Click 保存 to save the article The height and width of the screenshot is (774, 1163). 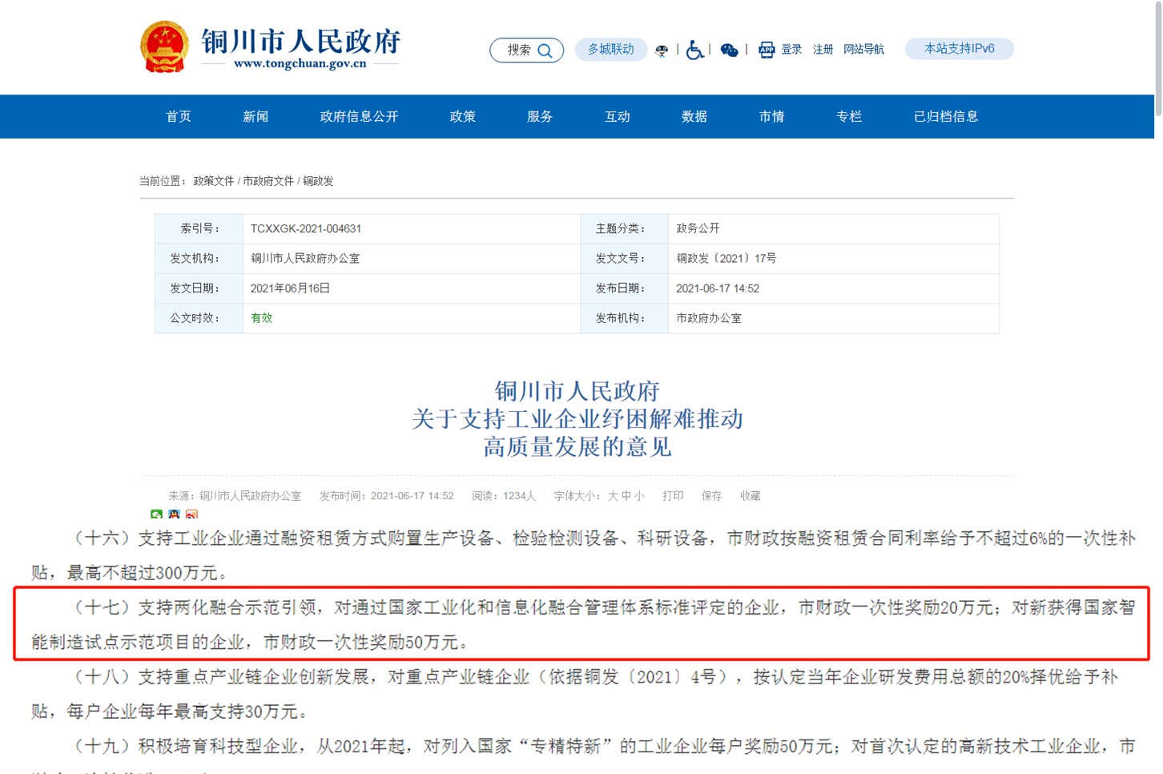[711, 496]
